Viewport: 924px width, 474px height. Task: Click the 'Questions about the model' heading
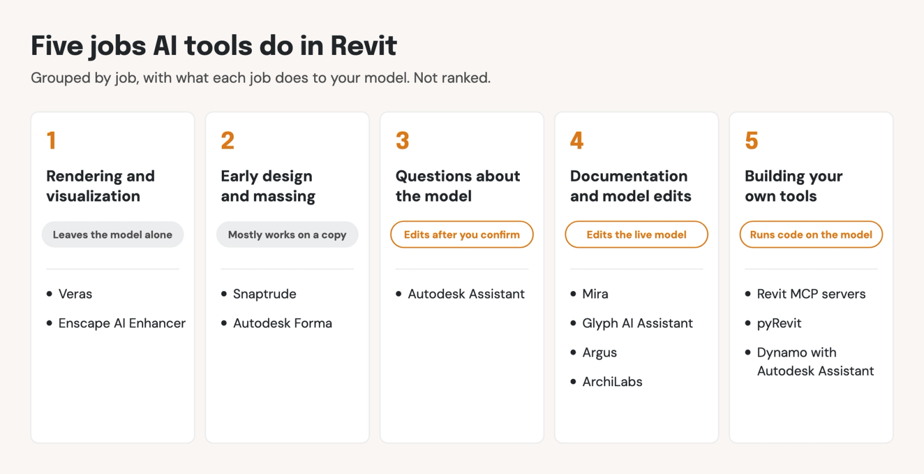coord(457,186)
